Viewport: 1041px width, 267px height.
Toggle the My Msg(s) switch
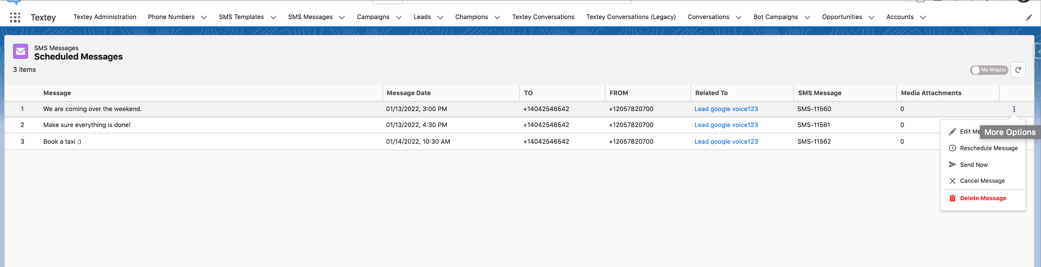[989, 70]
